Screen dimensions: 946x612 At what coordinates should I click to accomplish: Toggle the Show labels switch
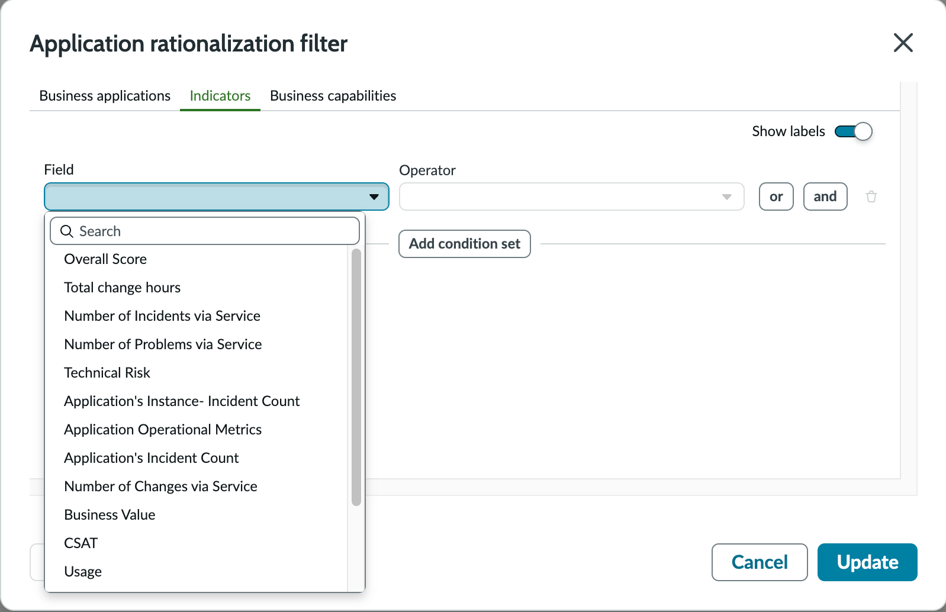[x=853, y=131]
